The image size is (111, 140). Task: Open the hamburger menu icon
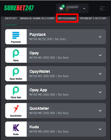pyautogui.click(x=102, y=8)
